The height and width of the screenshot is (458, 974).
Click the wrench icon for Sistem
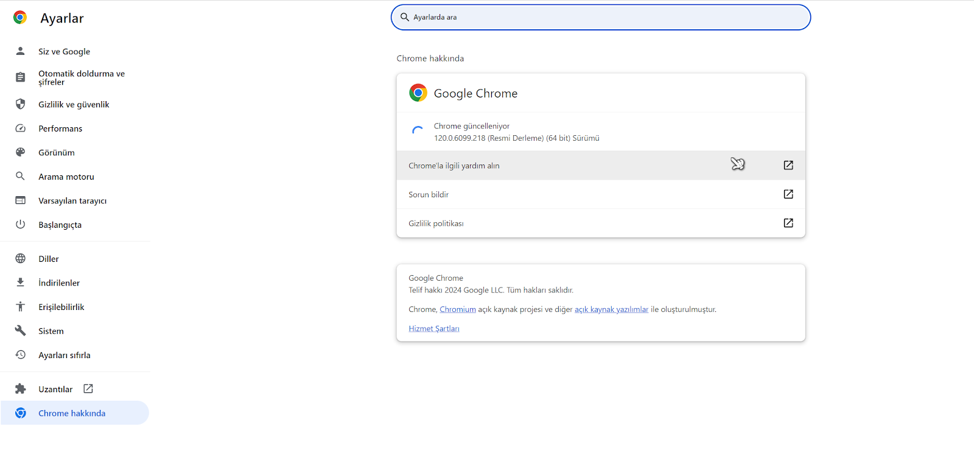point(20,331)
